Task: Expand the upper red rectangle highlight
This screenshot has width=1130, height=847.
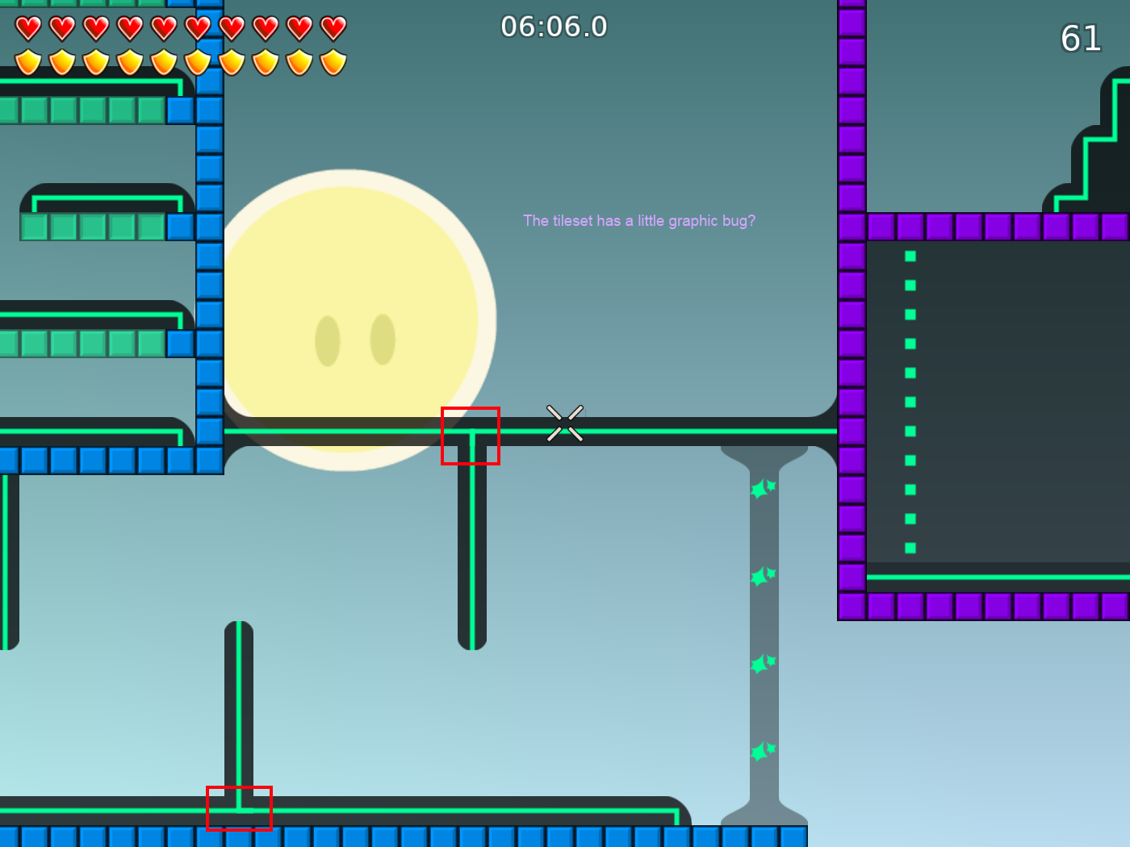Action: pos(471,436)
